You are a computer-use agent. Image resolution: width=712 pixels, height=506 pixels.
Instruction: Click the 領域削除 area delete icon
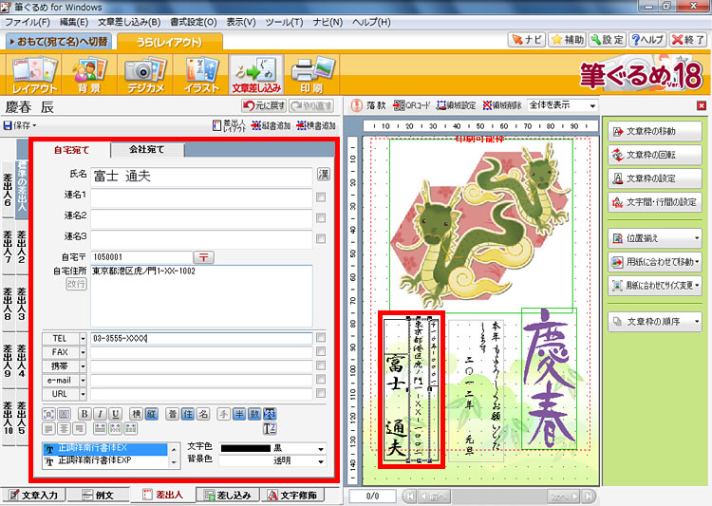tap(502, 105)
